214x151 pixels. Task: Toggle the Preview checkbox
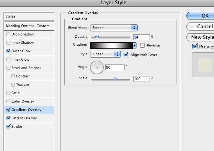coord(194,47)
